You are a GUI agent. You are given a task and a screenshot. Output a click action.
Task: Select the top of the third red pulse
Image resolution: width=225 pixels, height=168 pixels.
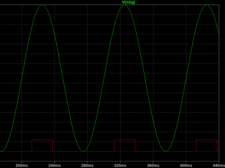tap(206, 140)
